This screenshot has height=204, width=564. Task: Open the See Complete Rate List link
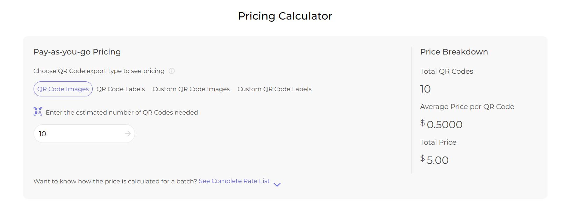pos(234,181)
